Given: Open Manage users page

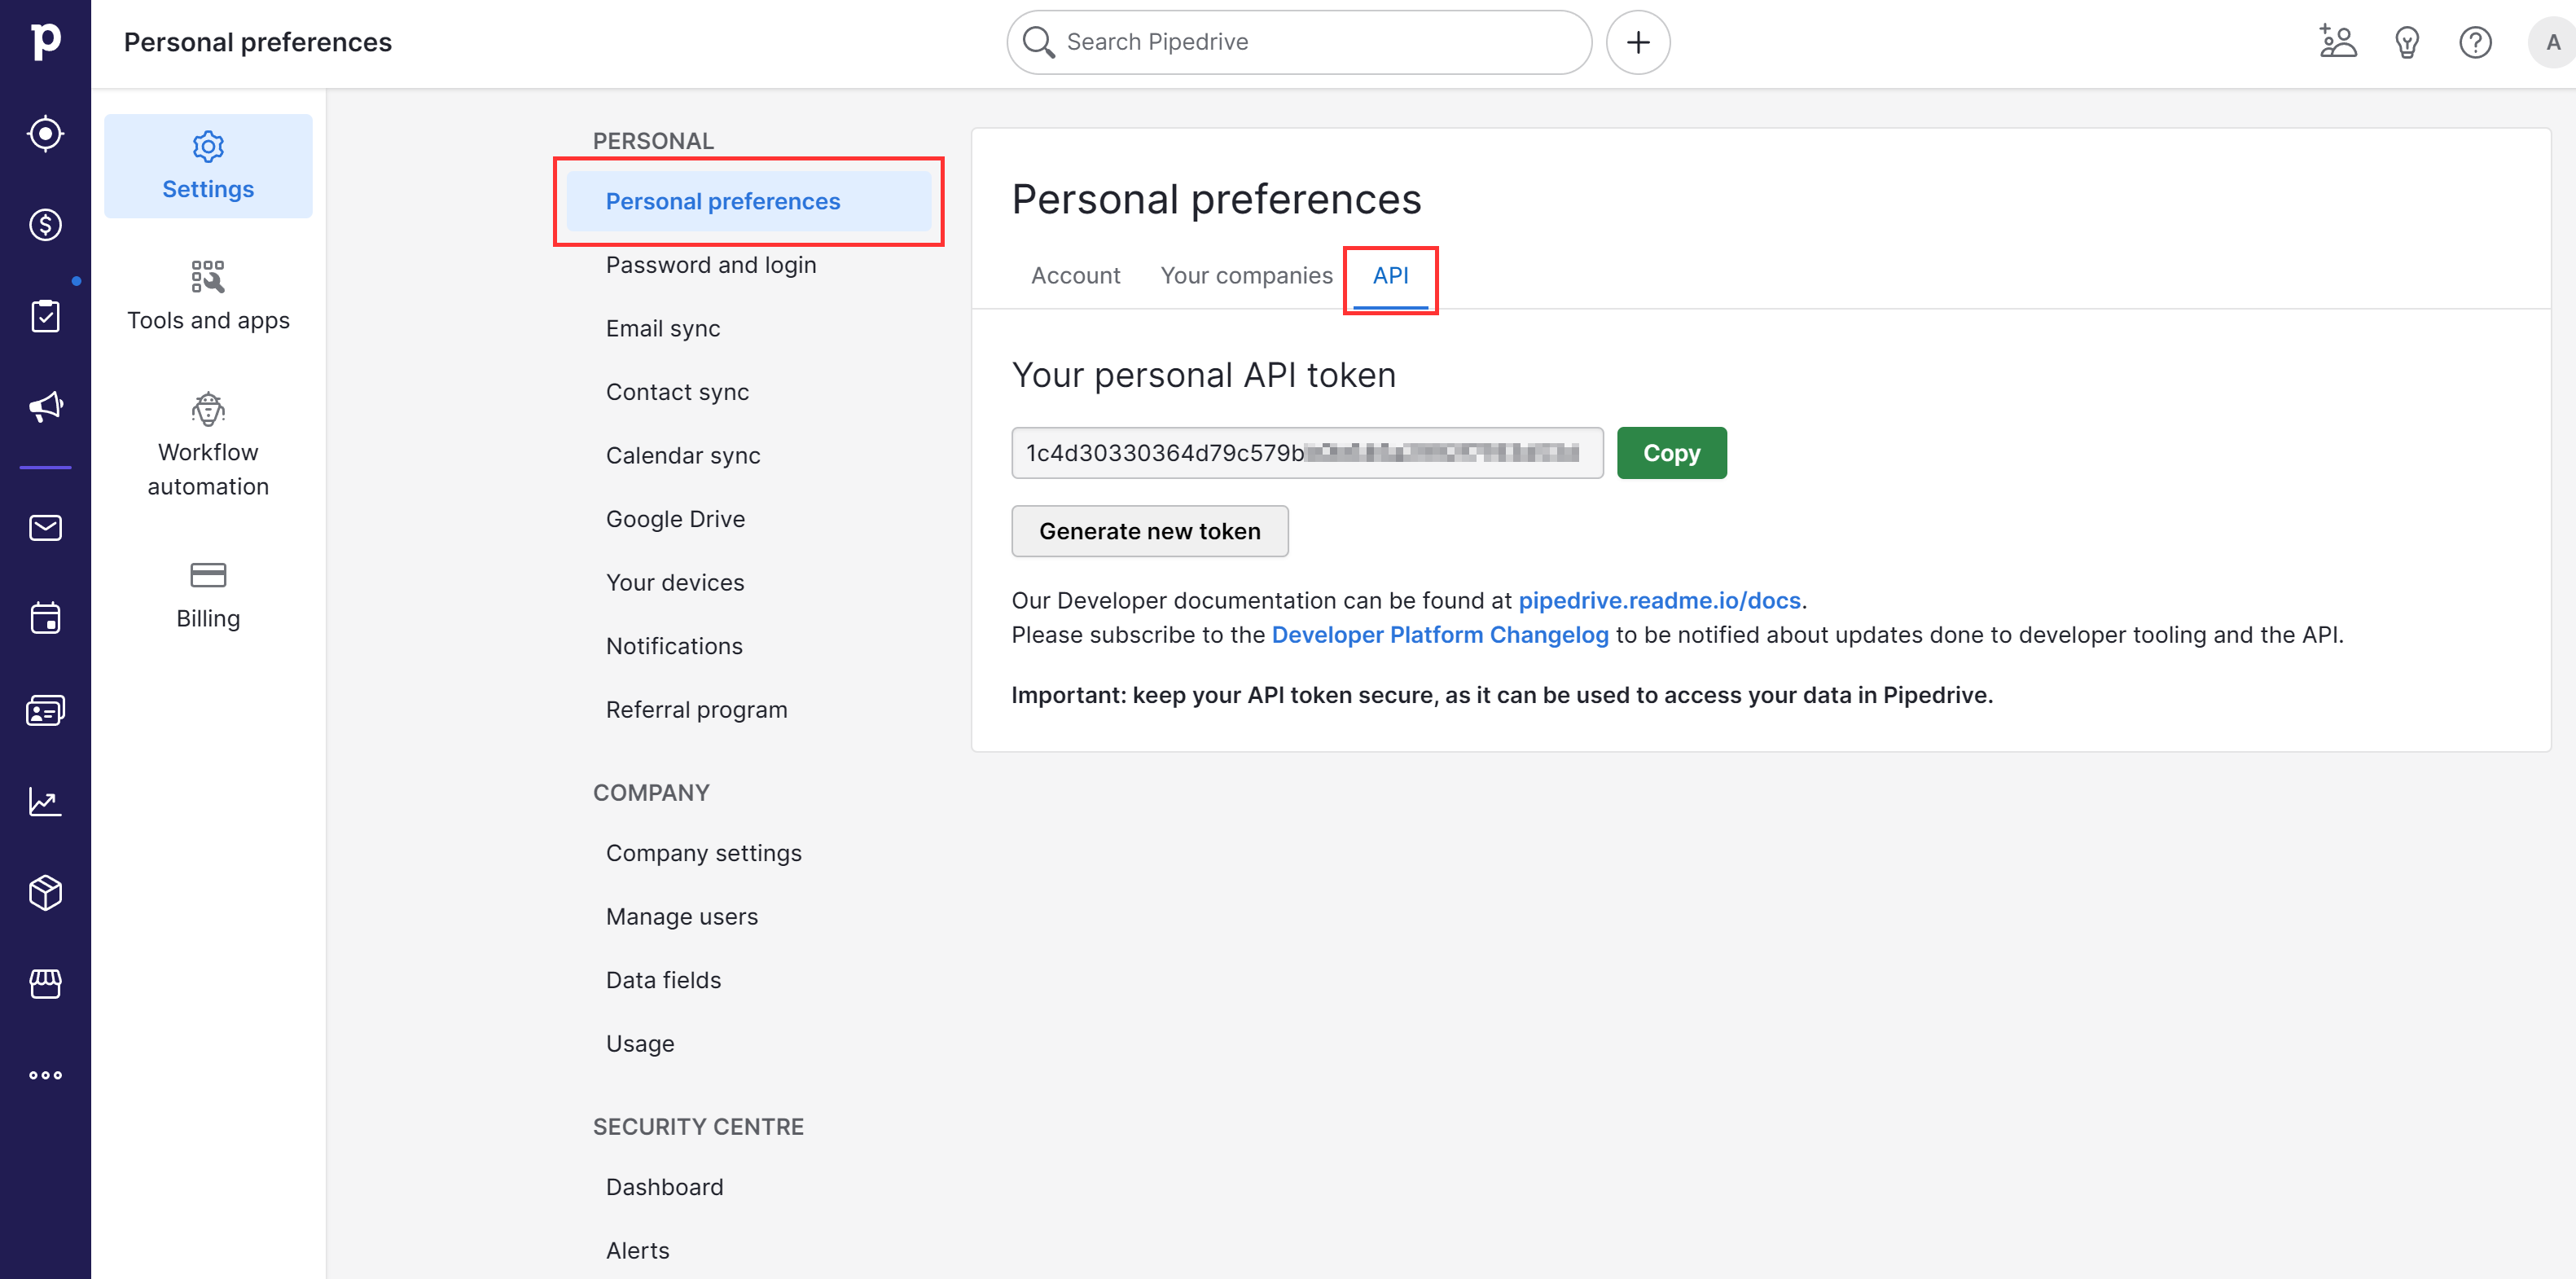Looking at the screenshot, I should pos(681,916).
